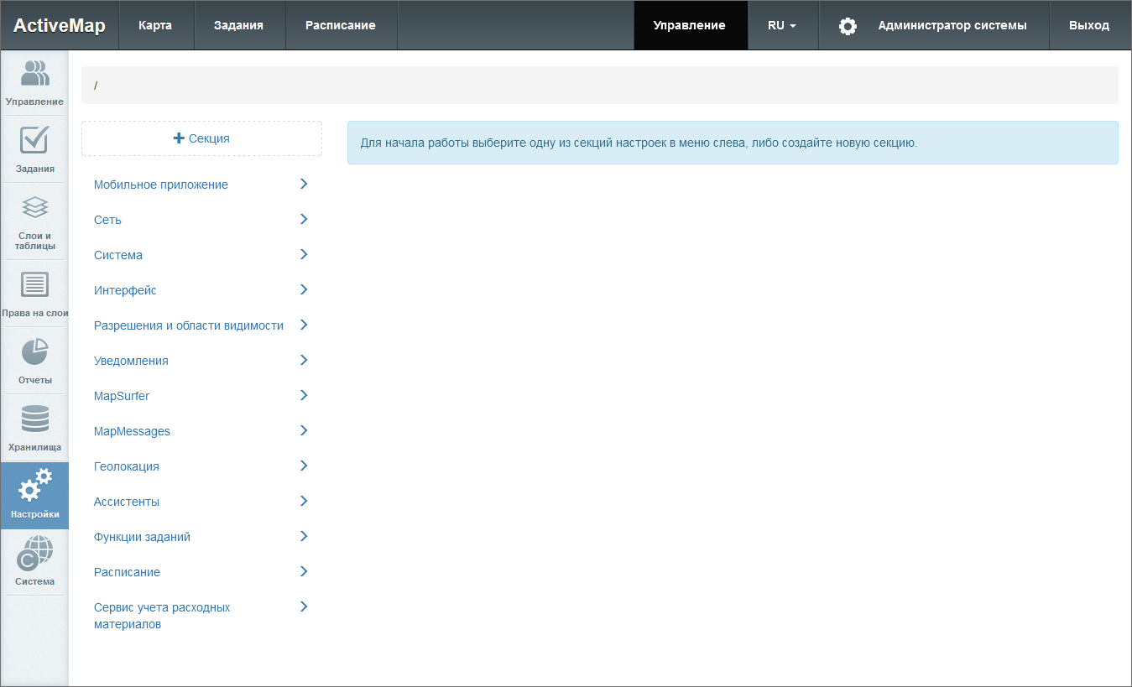Open the Расписание top menu item
Screen dimensions: 1132x687
coord(341,25)
